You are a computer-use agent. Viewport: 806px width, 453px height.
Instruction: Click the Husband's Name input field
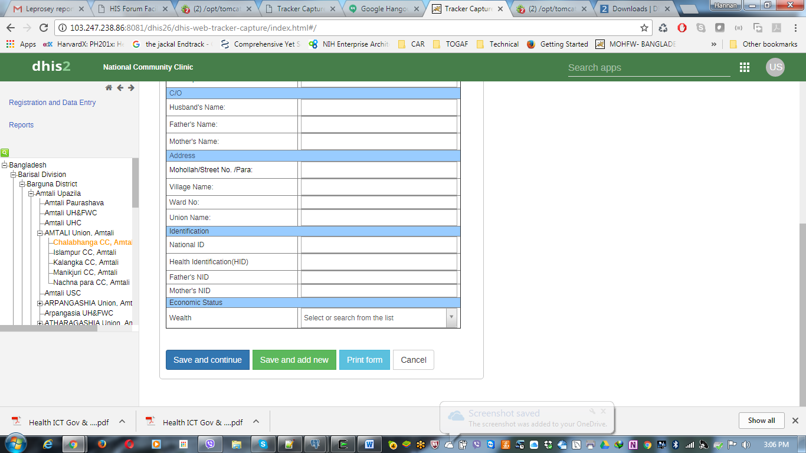click(x=379, y=107)
